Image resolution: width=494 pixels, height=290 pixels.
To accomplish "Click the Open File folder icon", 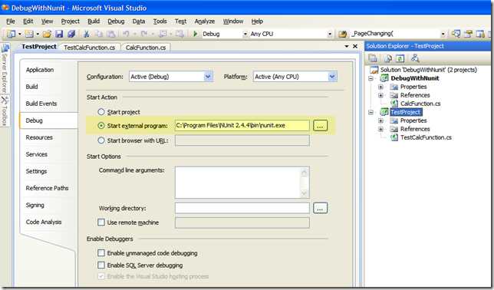I will point(47,34).
